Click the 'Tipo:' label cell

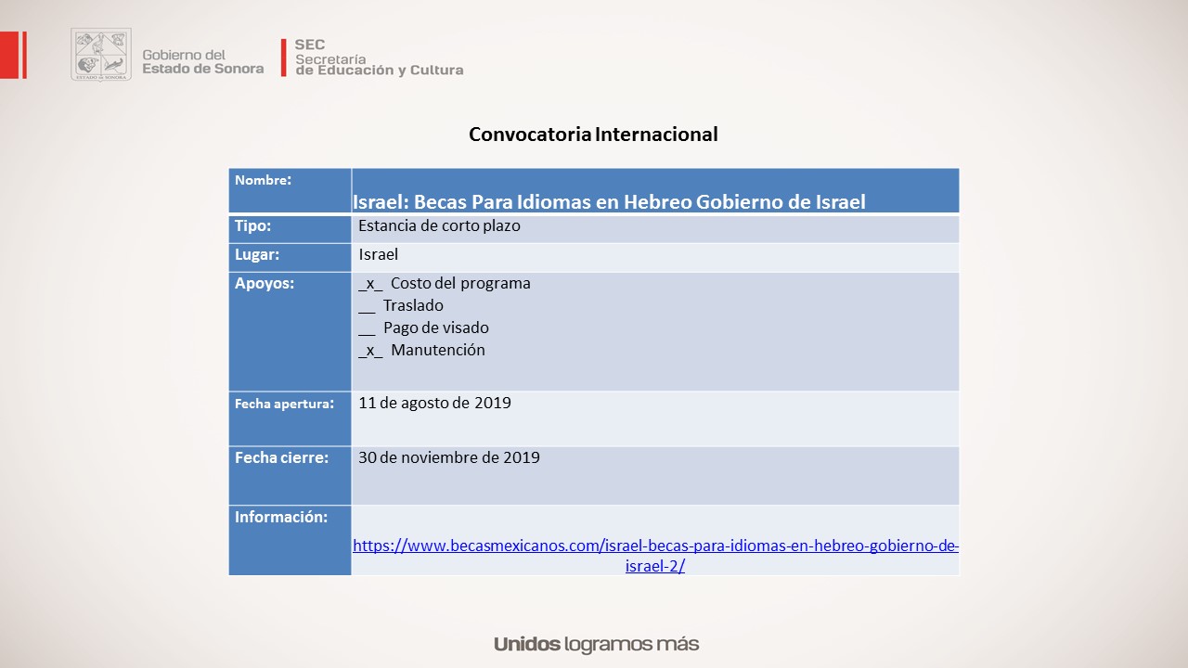coord(291,229)
